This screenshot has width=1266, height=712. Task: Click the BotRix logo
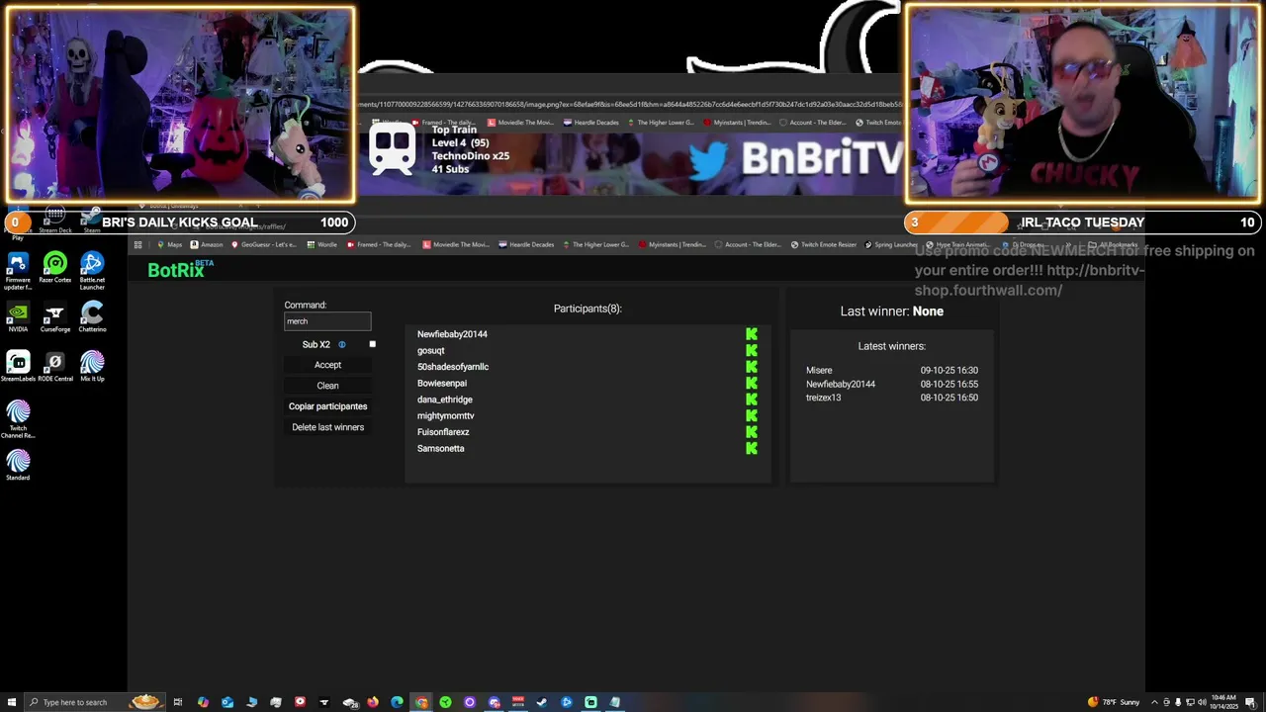[180, 269]
